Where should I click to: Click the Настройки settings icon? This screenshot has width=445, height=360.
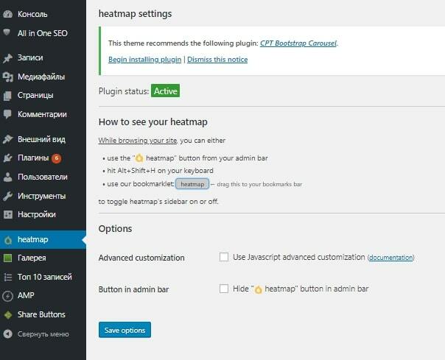pyautogui.click(x=7, y=214)
